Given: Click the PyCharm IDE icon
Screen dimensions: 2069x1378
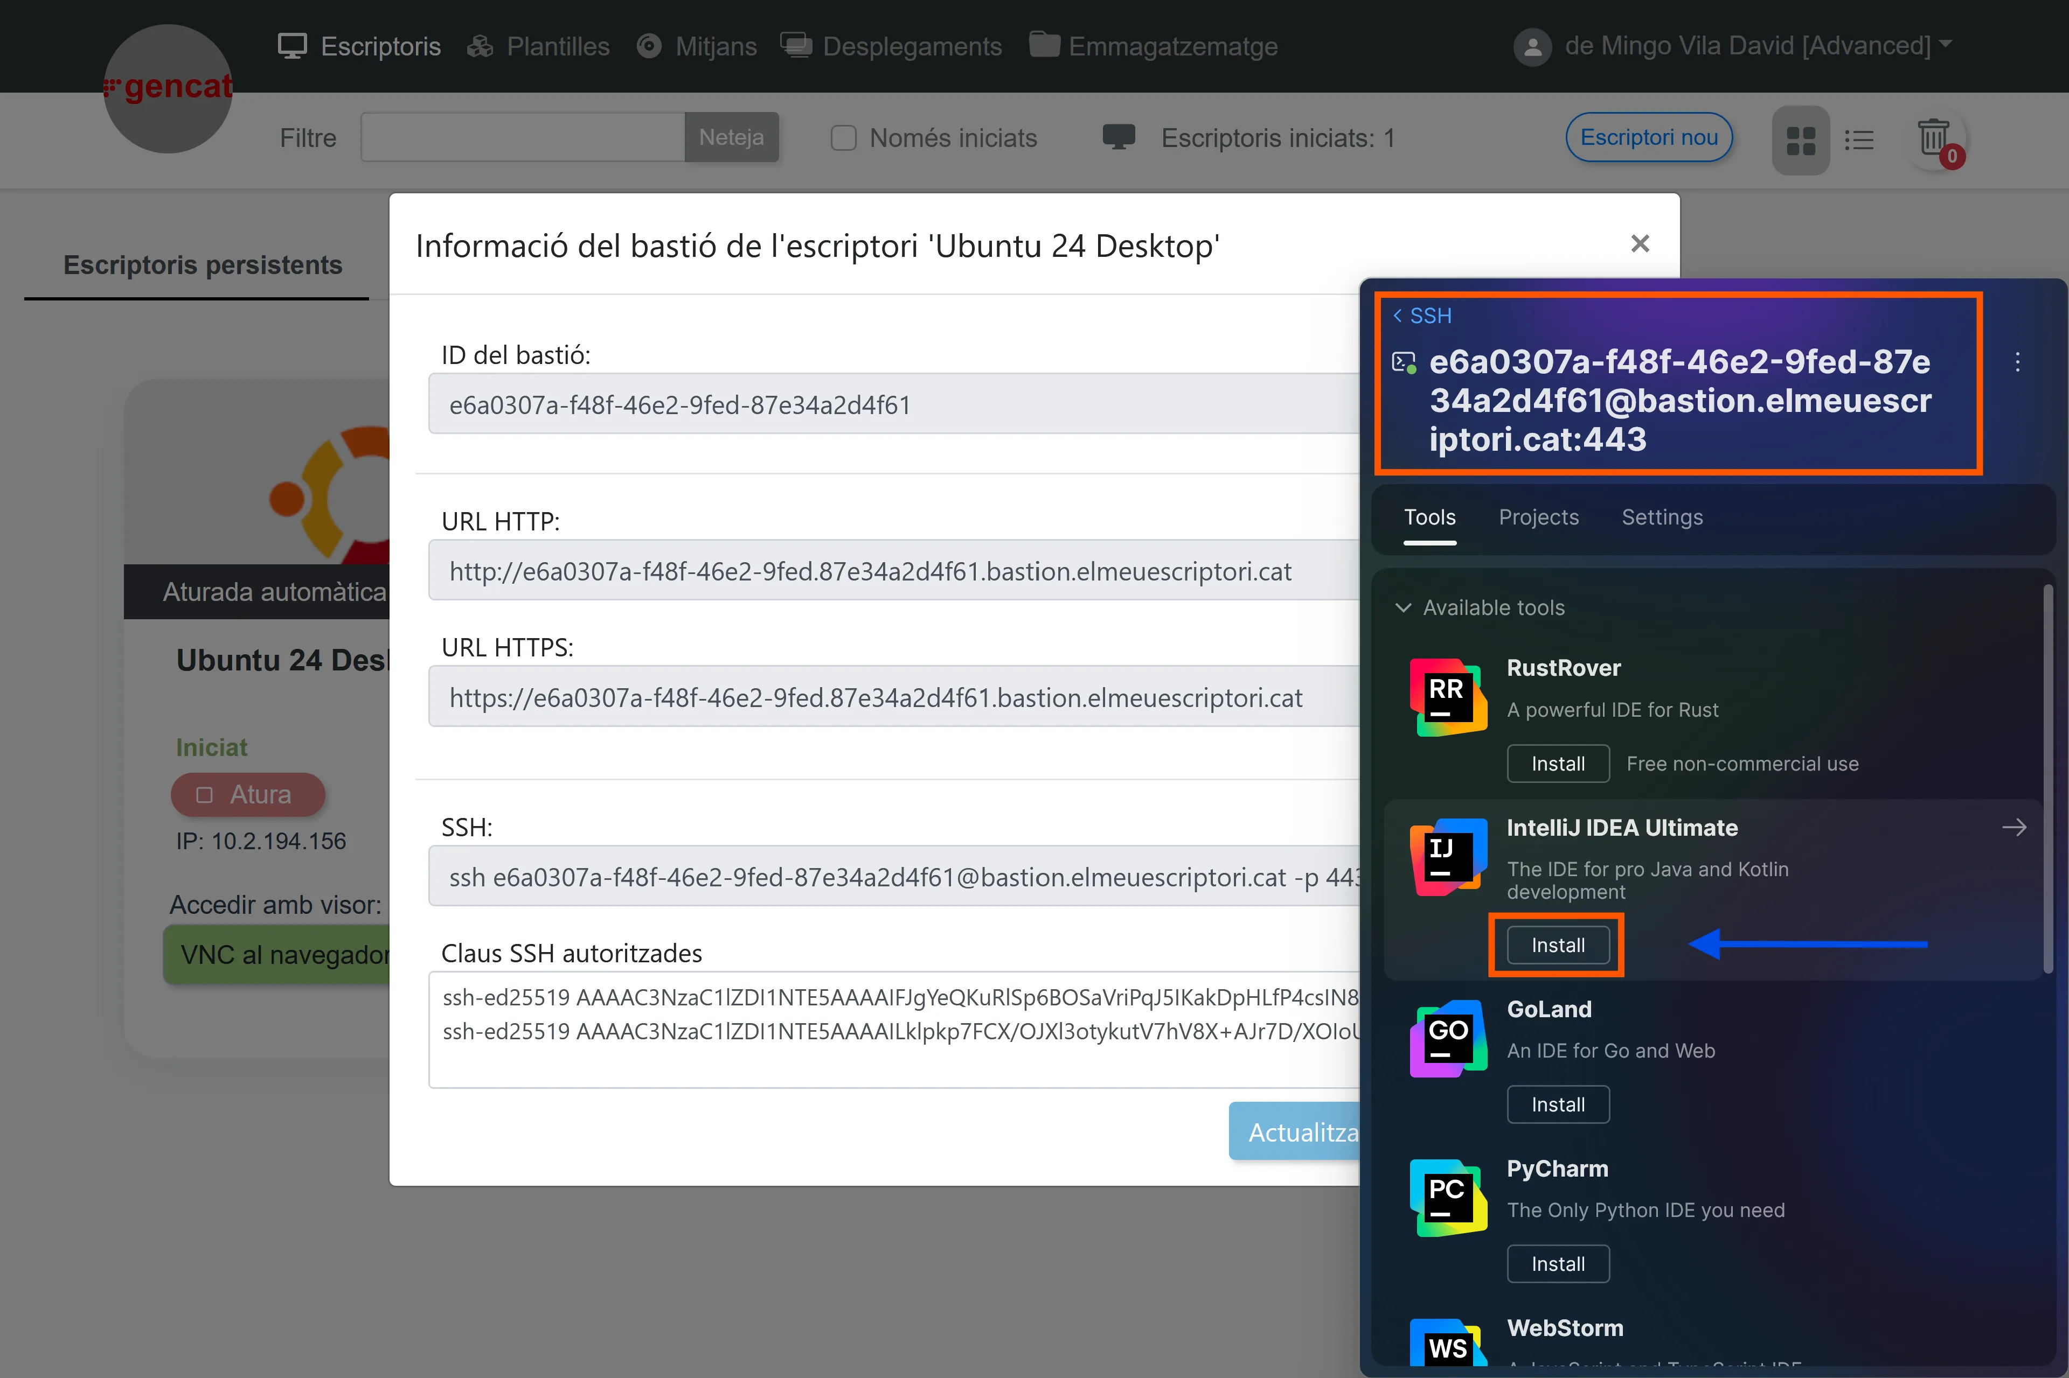Looking at the screenshot, I should click(1447, 1198).
